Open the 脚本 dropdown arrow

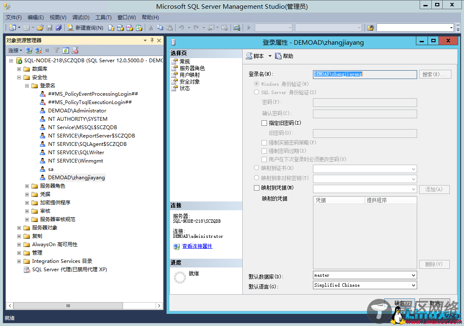coord(270,56)
